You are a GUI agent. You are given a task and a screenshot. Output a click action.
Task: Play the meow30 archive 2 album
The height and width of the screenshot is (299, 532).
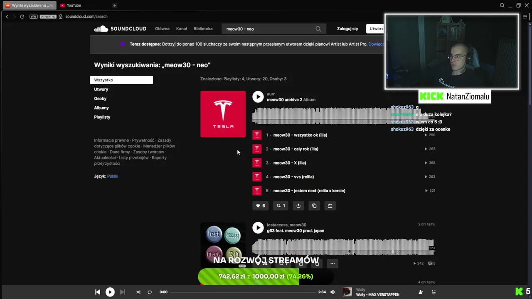(258, 97)
